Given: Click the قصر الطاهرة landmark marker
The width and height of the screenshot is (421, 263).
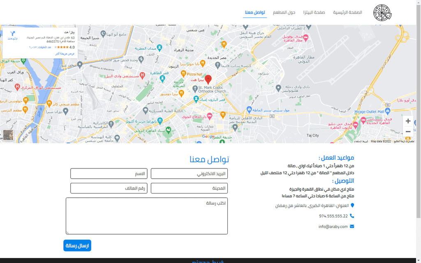Looking at the screenshot, I should coord(162,78).
